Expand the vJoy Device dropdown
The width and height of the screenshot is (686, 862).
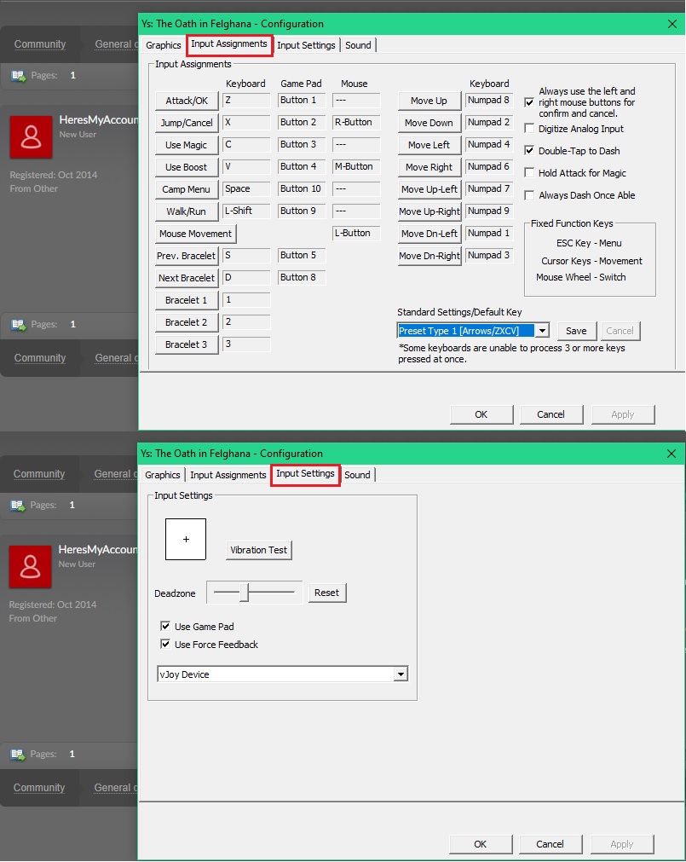pyautogui.click(x=401, y=674)
